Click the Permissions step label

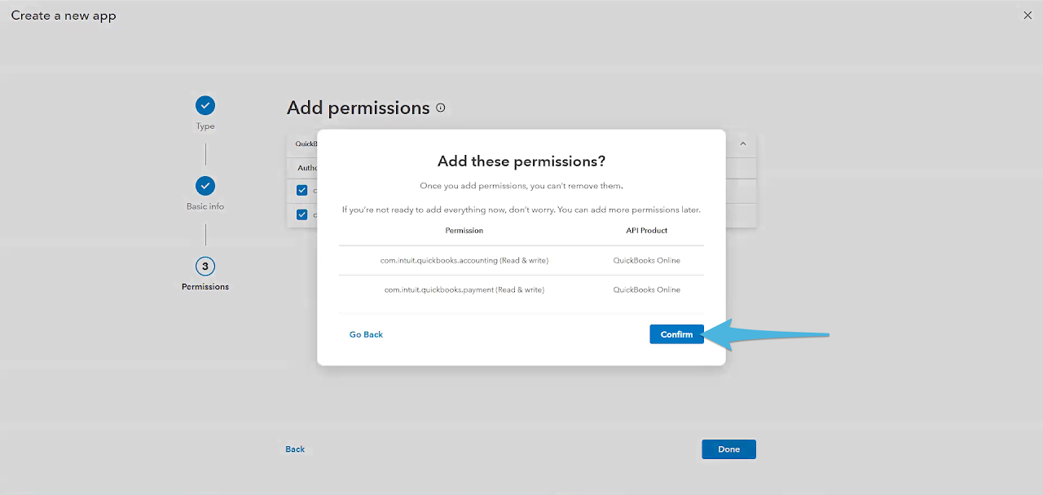point(205,287)
